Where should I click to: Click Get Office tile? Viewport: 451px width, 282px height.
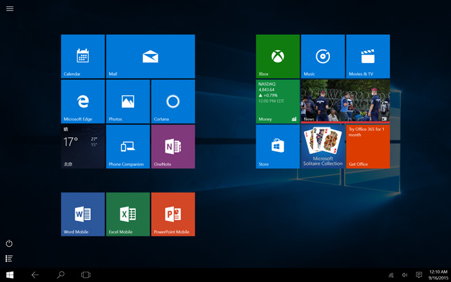[368, 146]
